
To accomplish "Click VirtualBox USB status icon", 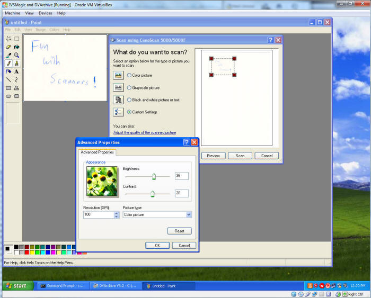I will point(308,294).
